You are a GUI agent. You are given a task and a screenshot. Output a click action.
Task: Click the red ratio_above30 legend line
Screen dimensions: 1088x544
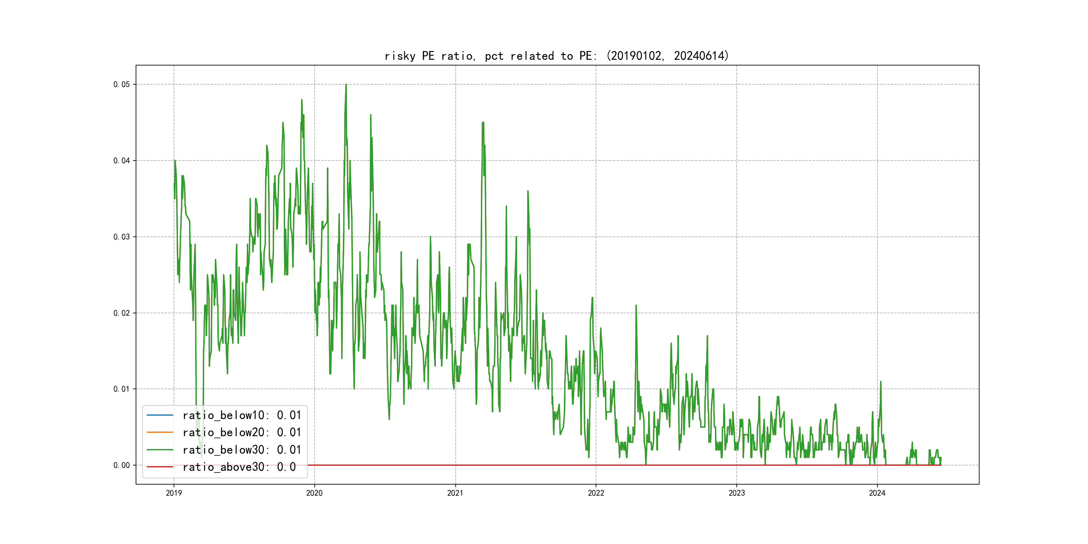click(160, 467)
